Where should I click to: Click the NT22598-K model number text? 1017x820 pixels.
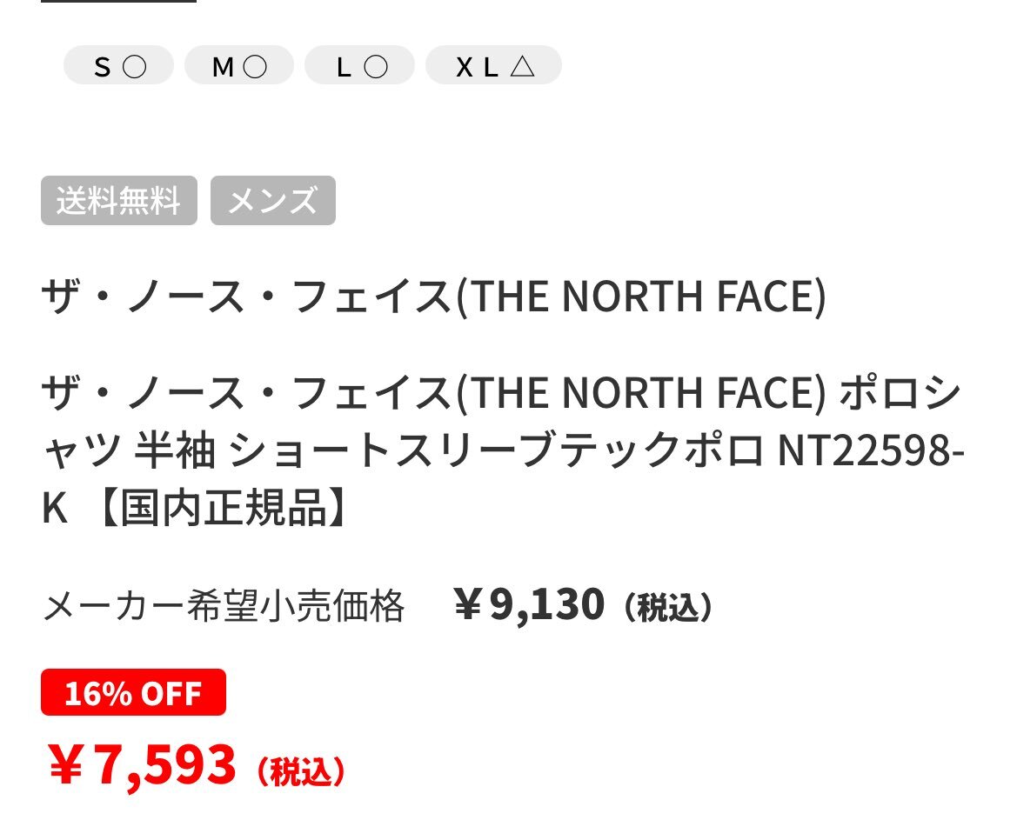point(872,450)
